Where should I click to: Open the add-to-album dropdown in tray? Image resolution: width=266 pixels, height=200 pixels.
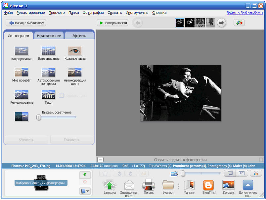coord(85,191)
